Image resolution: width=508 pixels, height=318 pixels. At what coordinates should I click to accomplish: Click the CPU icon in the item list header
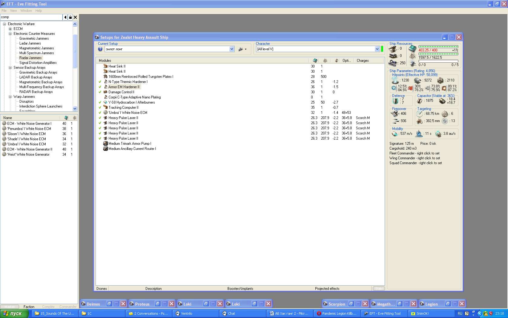tap(66, 118)
